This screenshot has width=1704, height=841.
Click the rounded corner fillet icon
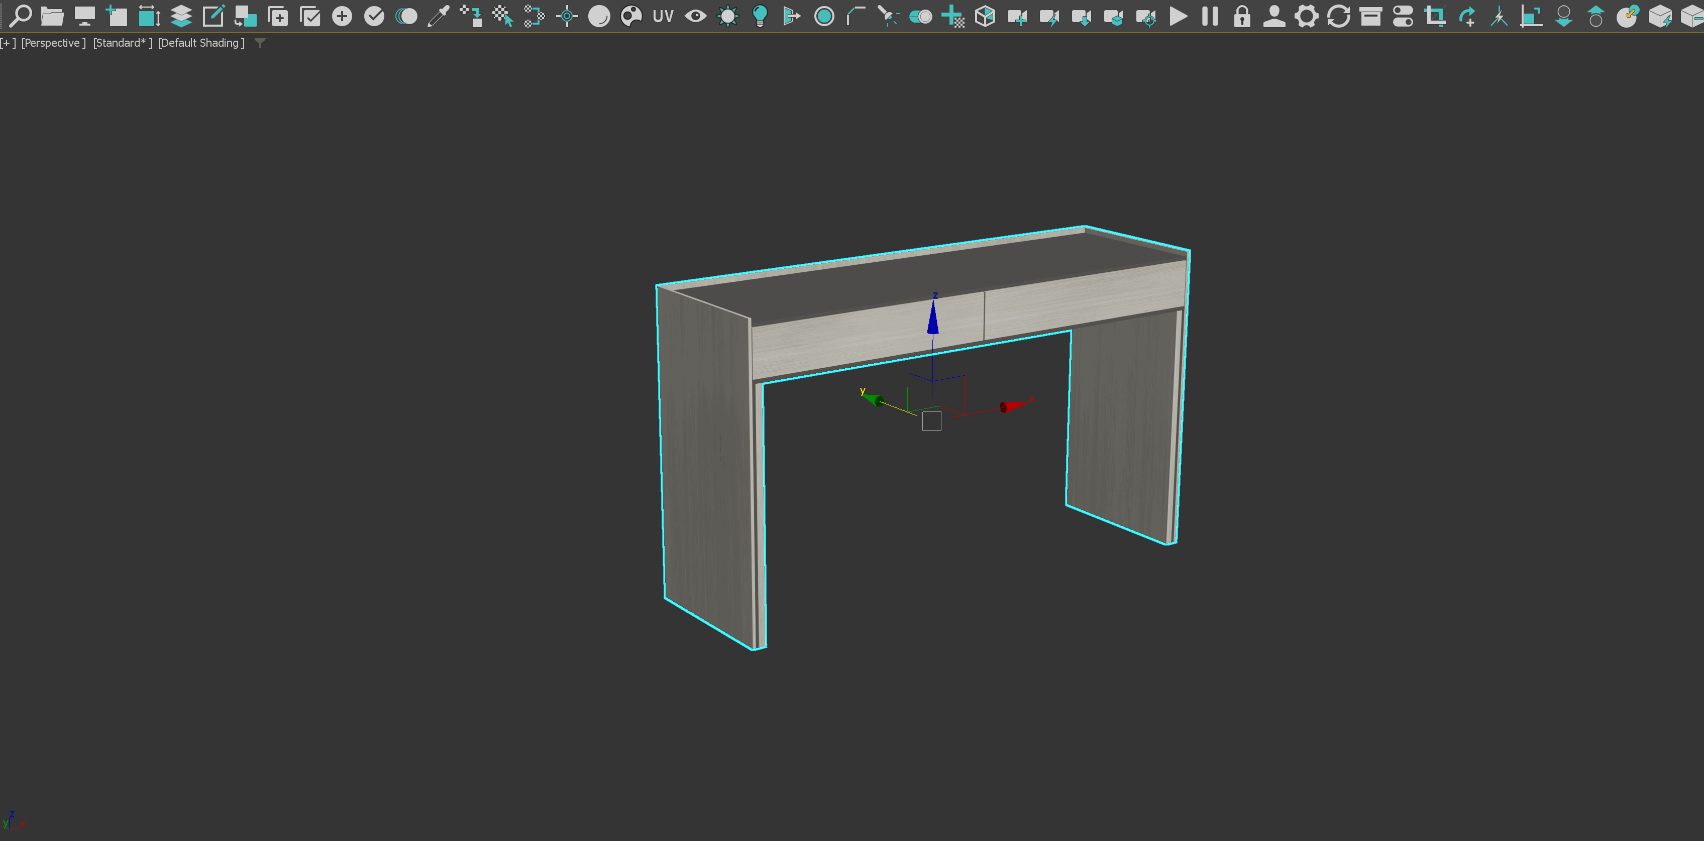(856, 16)
